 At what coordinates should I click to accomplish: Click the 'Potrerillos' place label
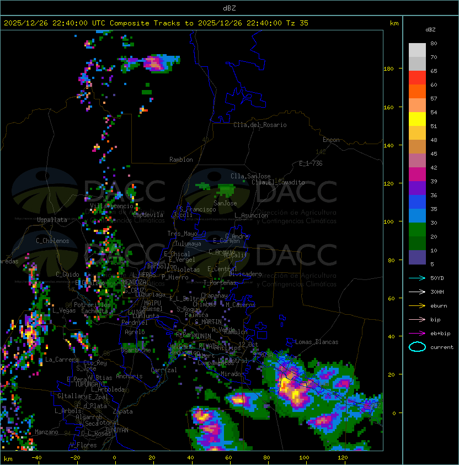tap(92, 305)
